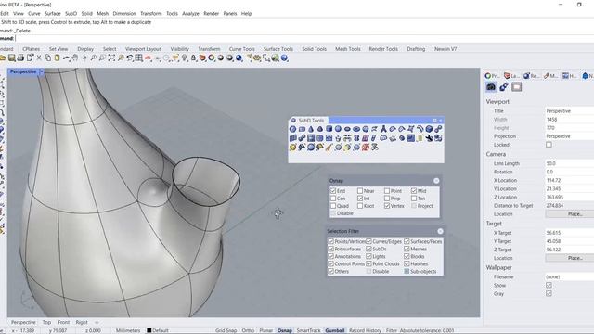Viewport: 594px width, 334px height.
Task: Click the four-viewport layout icon in toolbar
Action: (138, 58)
